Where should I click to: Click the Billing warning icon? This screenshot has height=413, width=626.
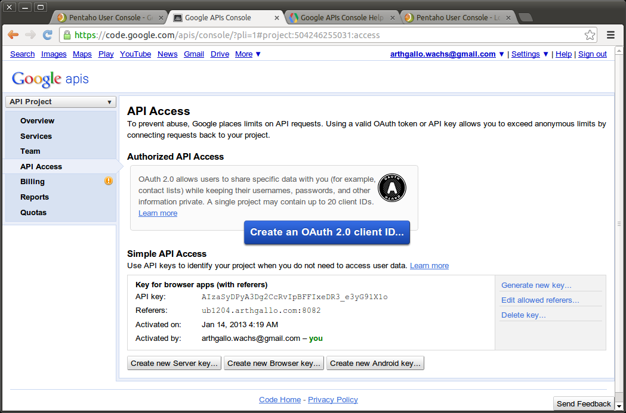pos(109,181)
